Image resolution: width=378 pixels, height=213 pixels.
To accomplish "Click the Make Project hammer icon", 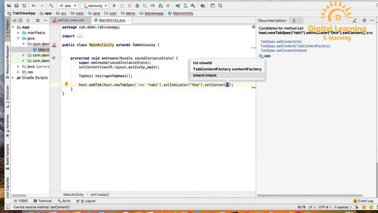I will tap(51, 5).
